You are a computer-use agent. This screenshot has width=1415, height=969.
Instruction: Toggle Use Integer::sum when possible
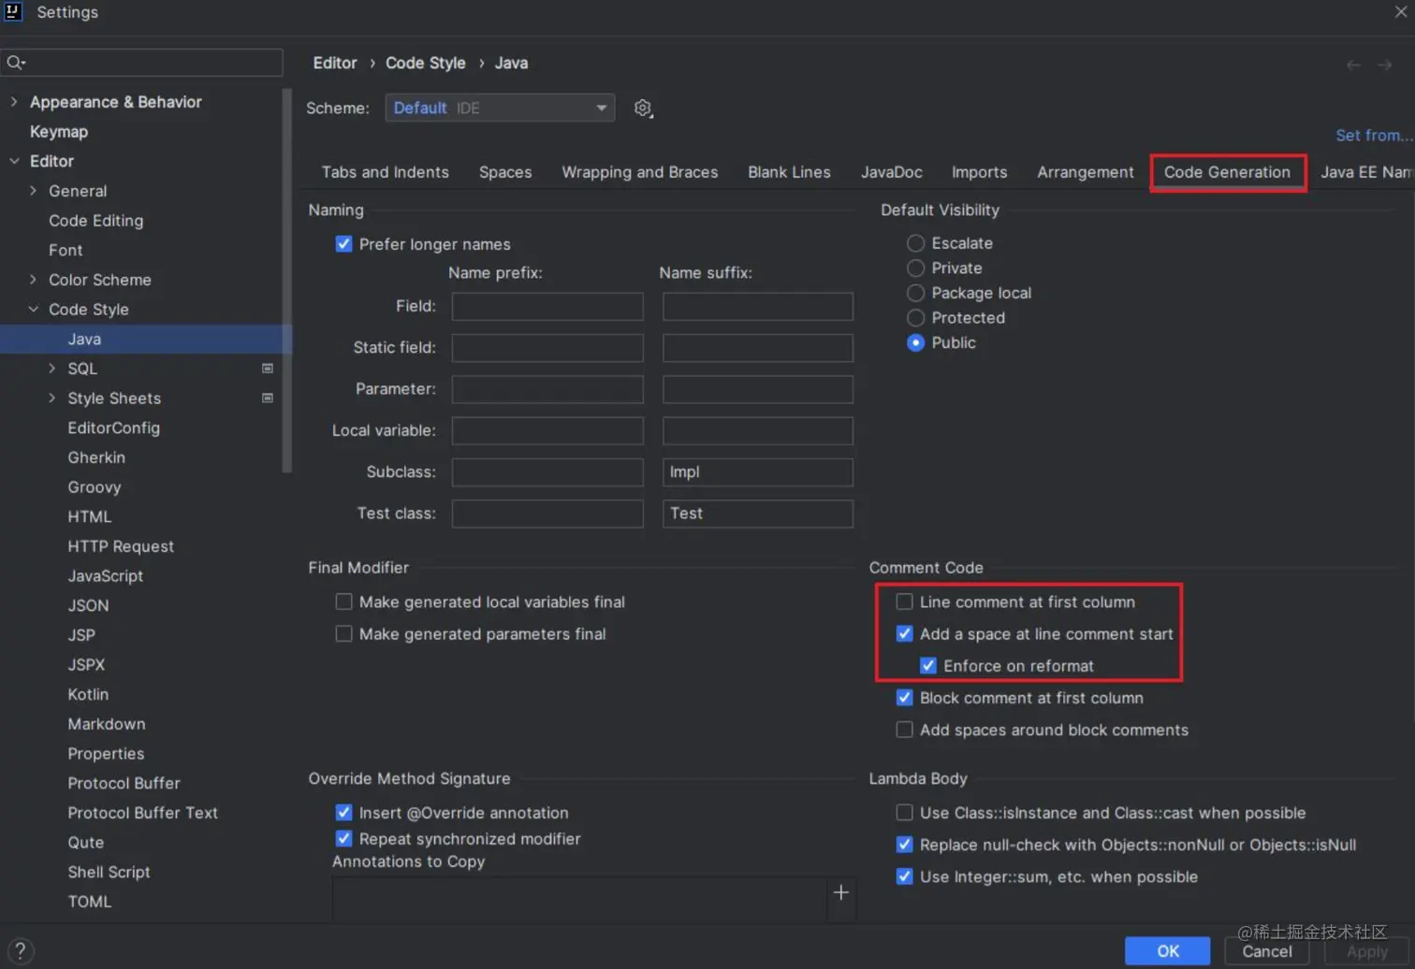904,876
